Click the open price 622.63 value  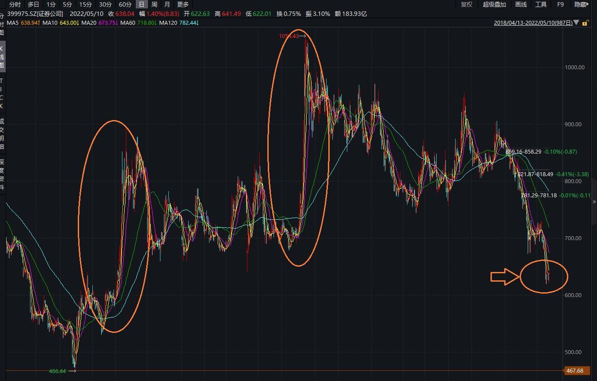tap(200, 14)
